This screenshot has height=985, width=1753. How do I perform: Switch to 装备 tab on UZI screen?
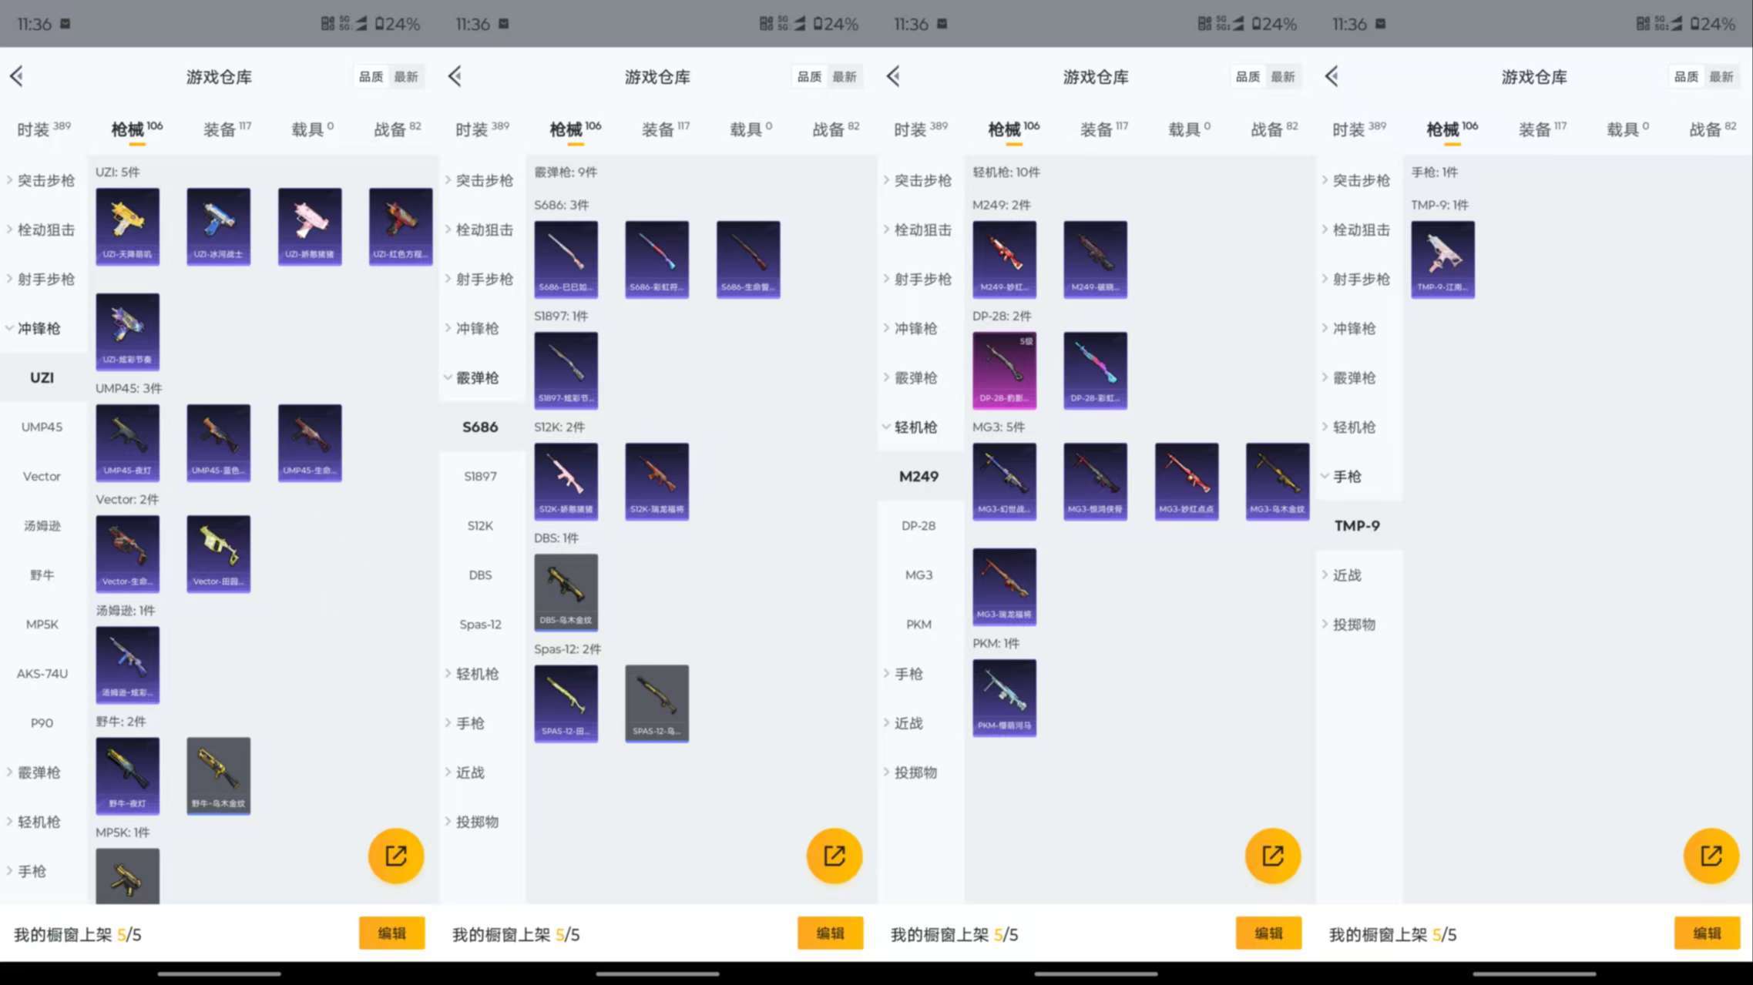pyautogui.click(x=227, y=129)
